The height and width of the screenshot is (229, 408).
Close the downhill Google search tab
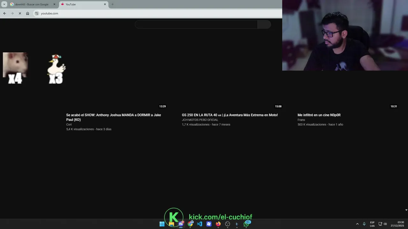click(x=54, y=4)
